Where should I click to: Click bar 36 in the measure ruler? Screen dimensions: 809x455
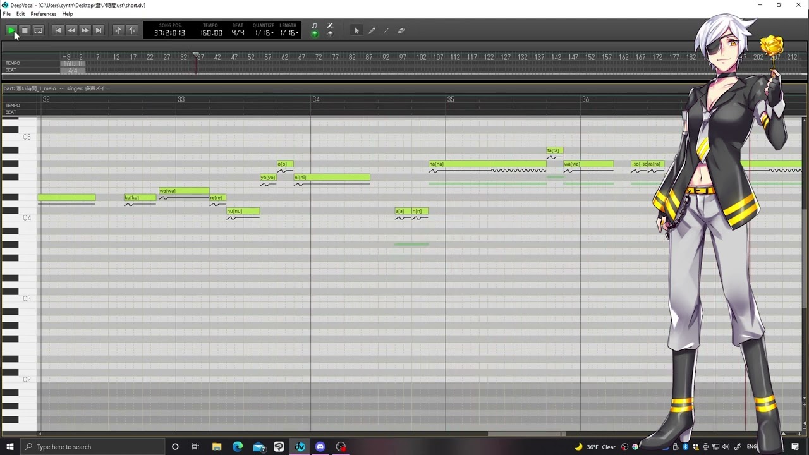click(585, 100)
